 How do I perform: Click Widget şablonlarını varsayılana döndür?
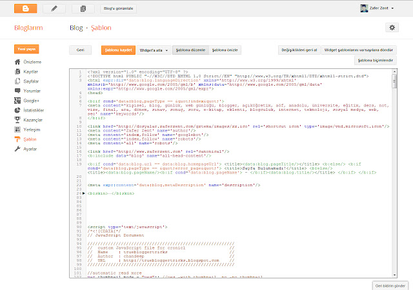pos(359,50)
